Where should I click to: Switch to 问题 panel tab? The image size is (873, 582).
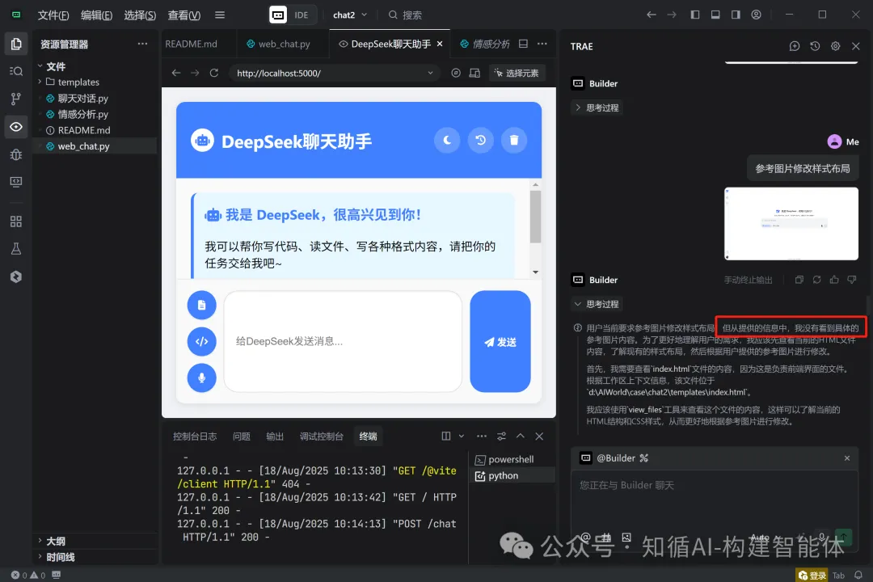pos(241,436)
